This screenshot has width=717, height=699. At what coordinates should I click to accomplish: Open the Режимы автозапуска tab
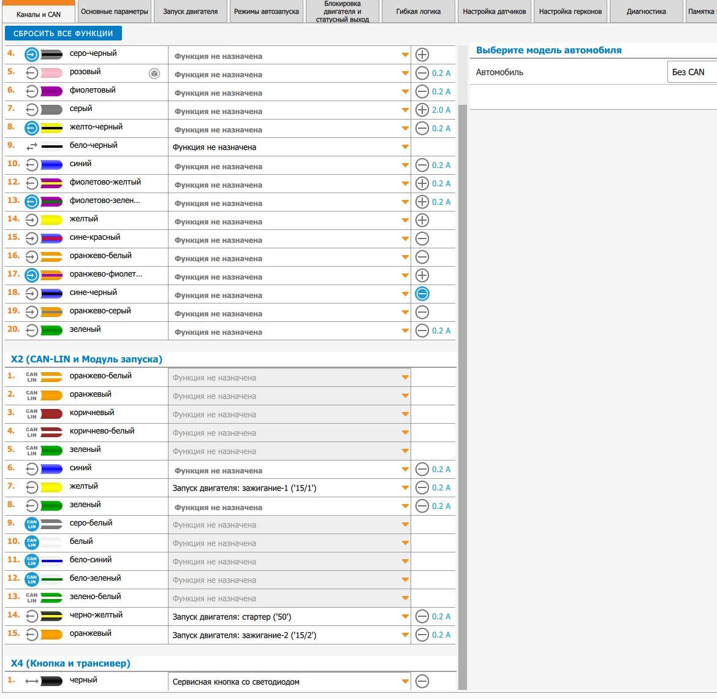point(266,12)
